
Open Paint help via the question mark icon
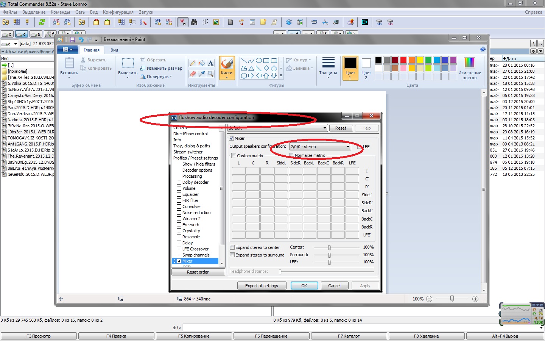coord(483,49)
